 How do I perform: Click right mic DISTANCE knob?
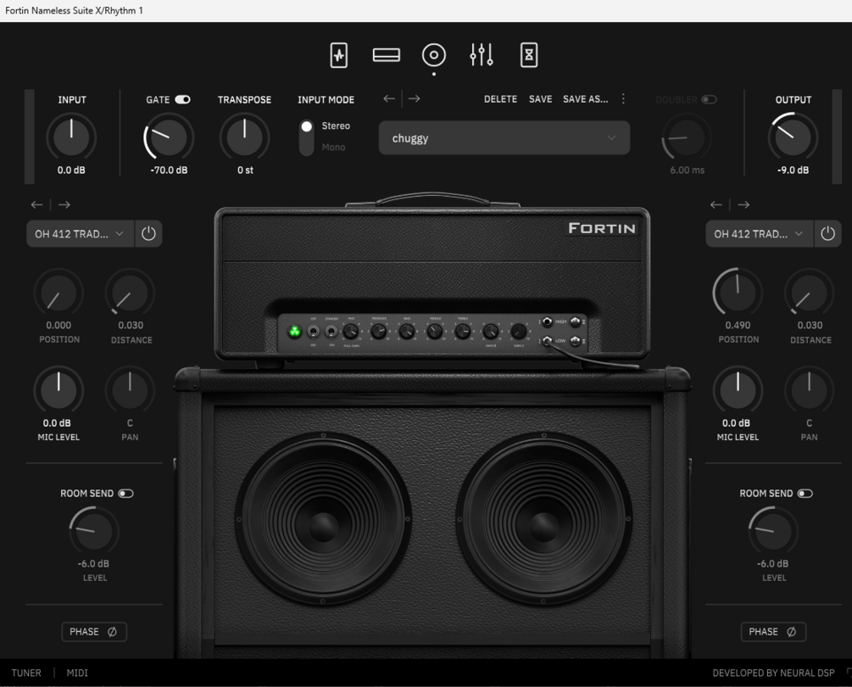tap(809, 293)
